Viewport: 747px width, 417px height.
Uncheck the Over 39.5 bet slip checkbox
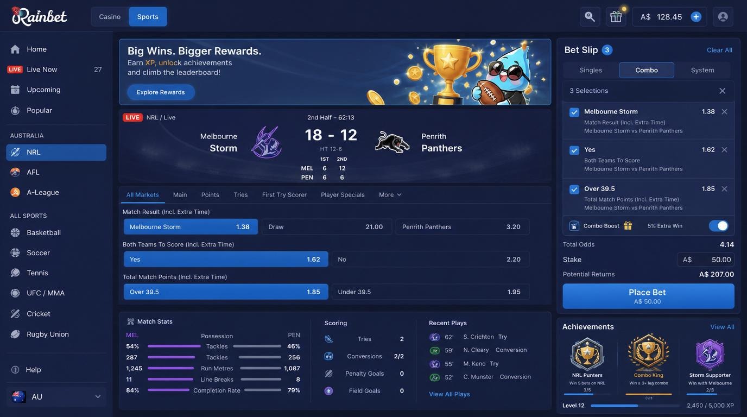pyautogui.click(x=574, y=189)
